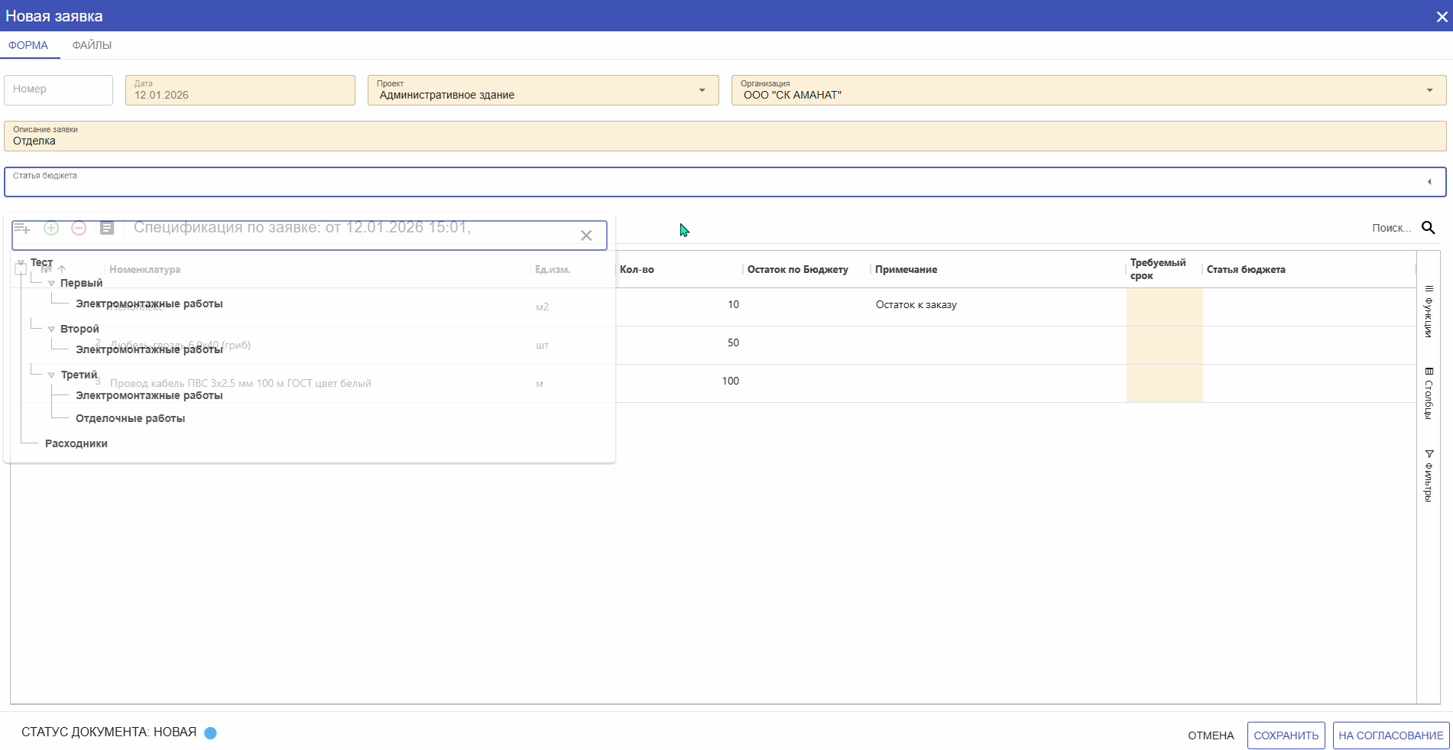
Task: Open the Фильтры side panel
Action: (x=1429, y=476)
